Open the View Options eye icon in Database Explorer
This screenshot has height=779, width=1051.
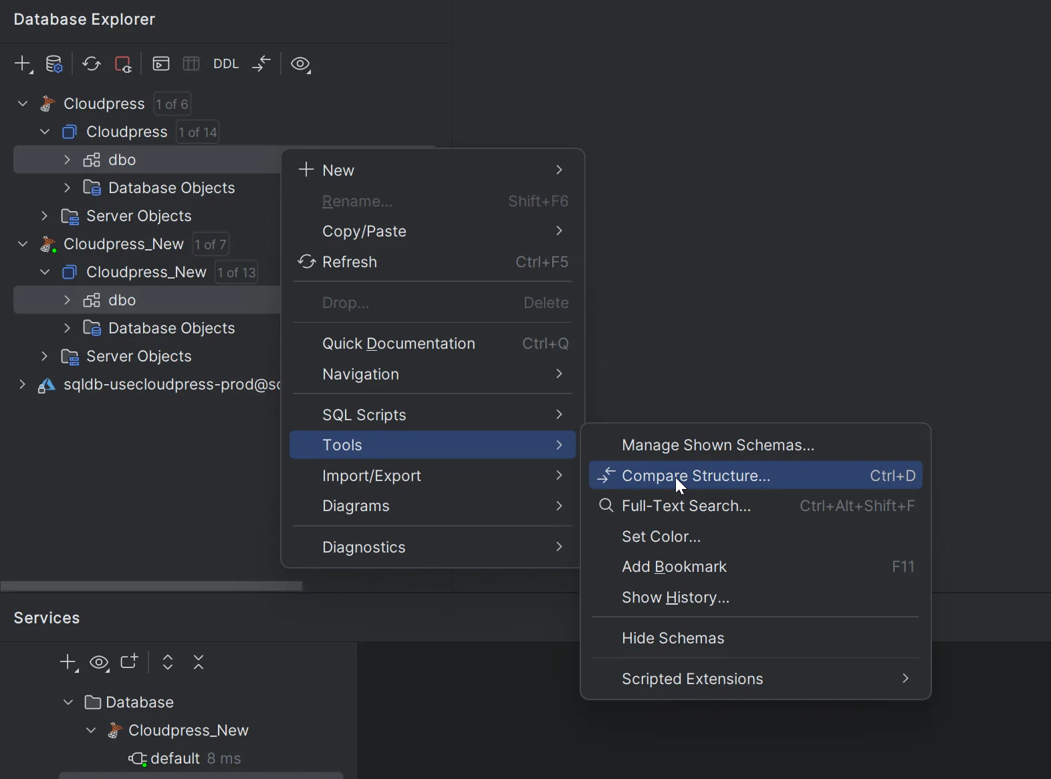301,64
